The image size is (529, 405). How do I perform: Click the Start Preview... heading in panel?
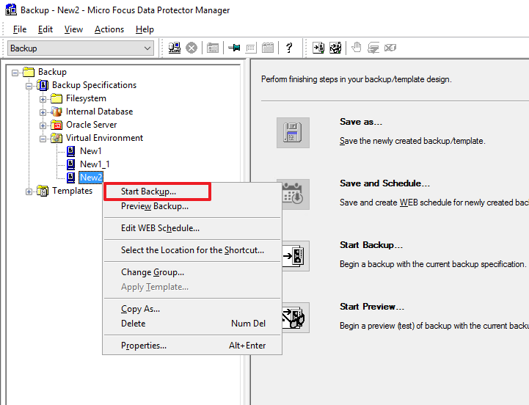point(372,307)
